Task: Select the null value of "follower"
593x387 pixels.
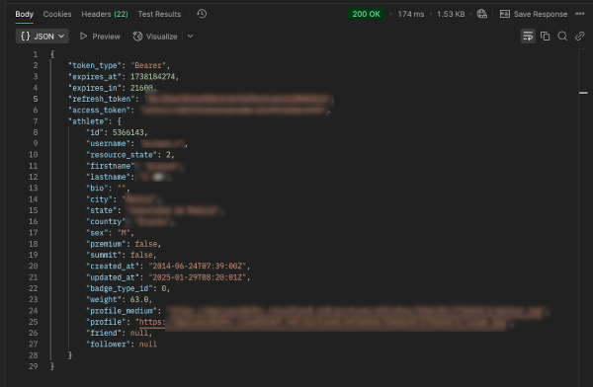Action: (x=148, y=345)
